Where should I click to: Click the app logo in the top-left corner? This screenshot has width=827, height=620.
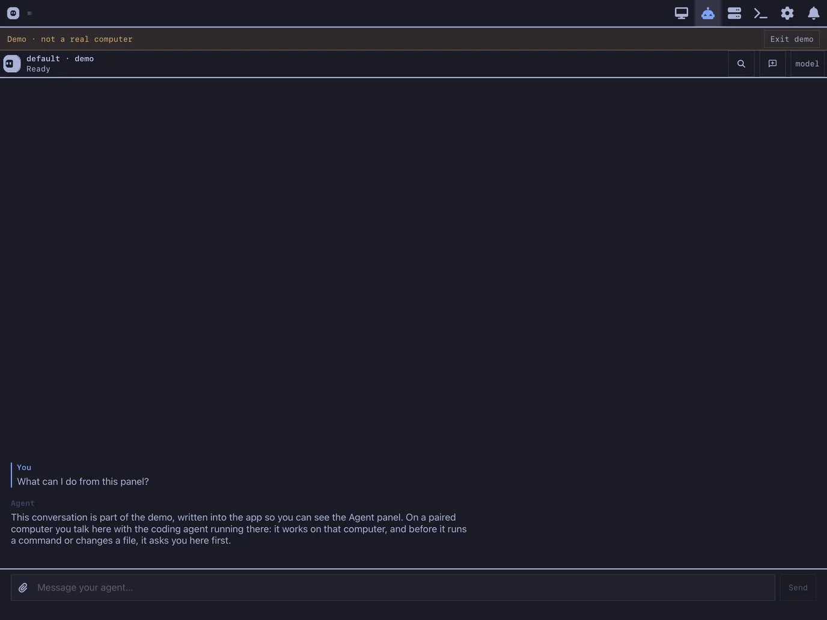pyautogui.click(x=13, y=13)
